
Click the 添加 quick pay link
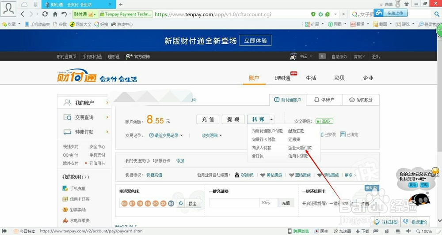click(x=180, y=161)
